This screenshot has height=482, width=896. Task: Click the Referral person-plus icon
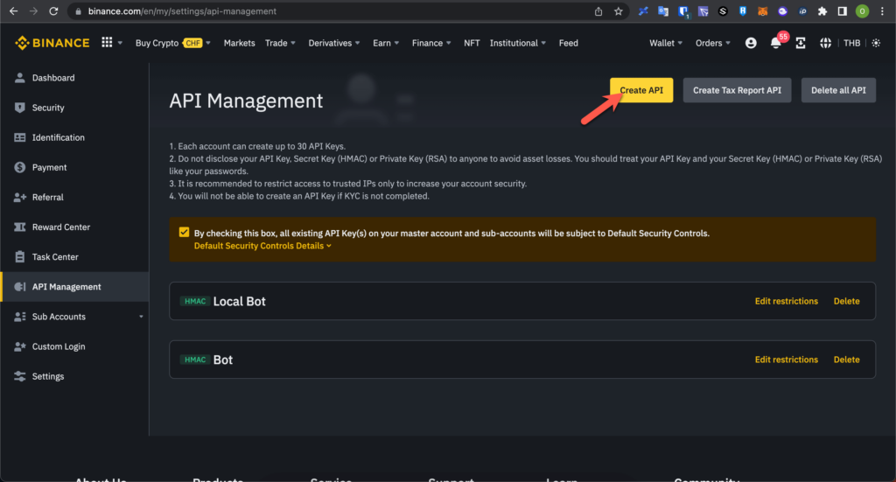[x=20, y=197]
